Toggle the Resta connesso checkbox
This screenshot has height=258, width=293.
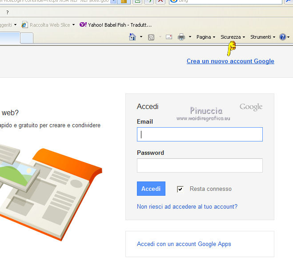click(181, 189)
